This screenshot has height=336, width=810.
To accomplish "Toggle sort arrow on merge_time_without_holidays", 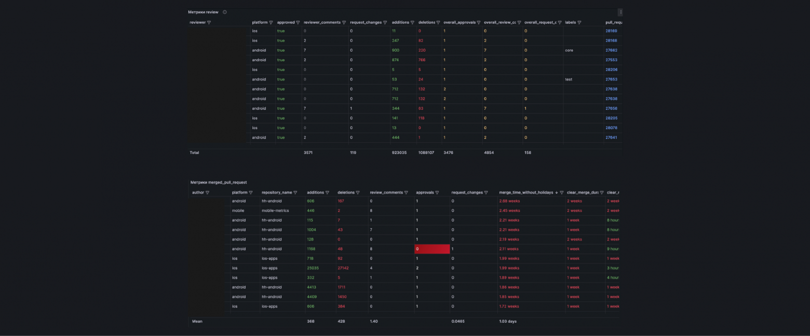I will tap(556, 192).
